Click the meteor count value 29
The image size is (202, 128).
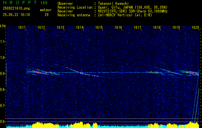(47, 15)
